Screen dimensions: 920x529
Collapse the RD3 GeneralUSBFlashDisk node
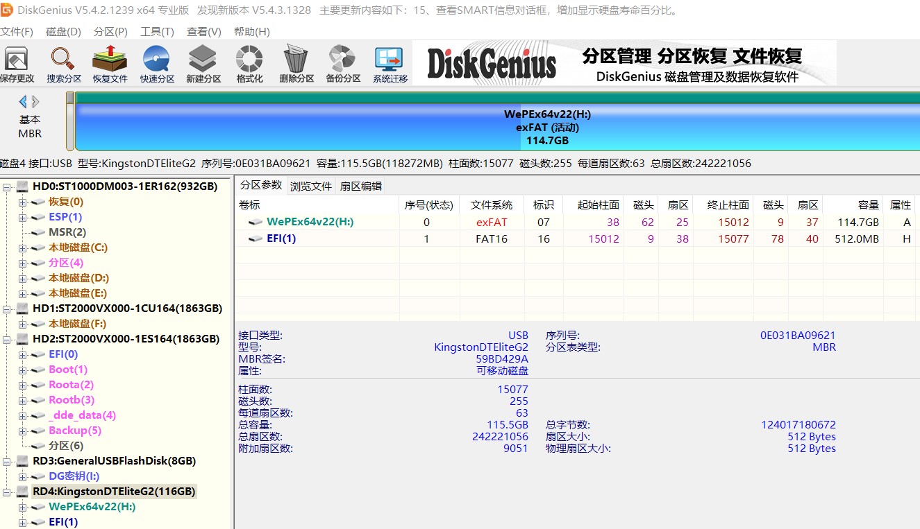point(7,461)
